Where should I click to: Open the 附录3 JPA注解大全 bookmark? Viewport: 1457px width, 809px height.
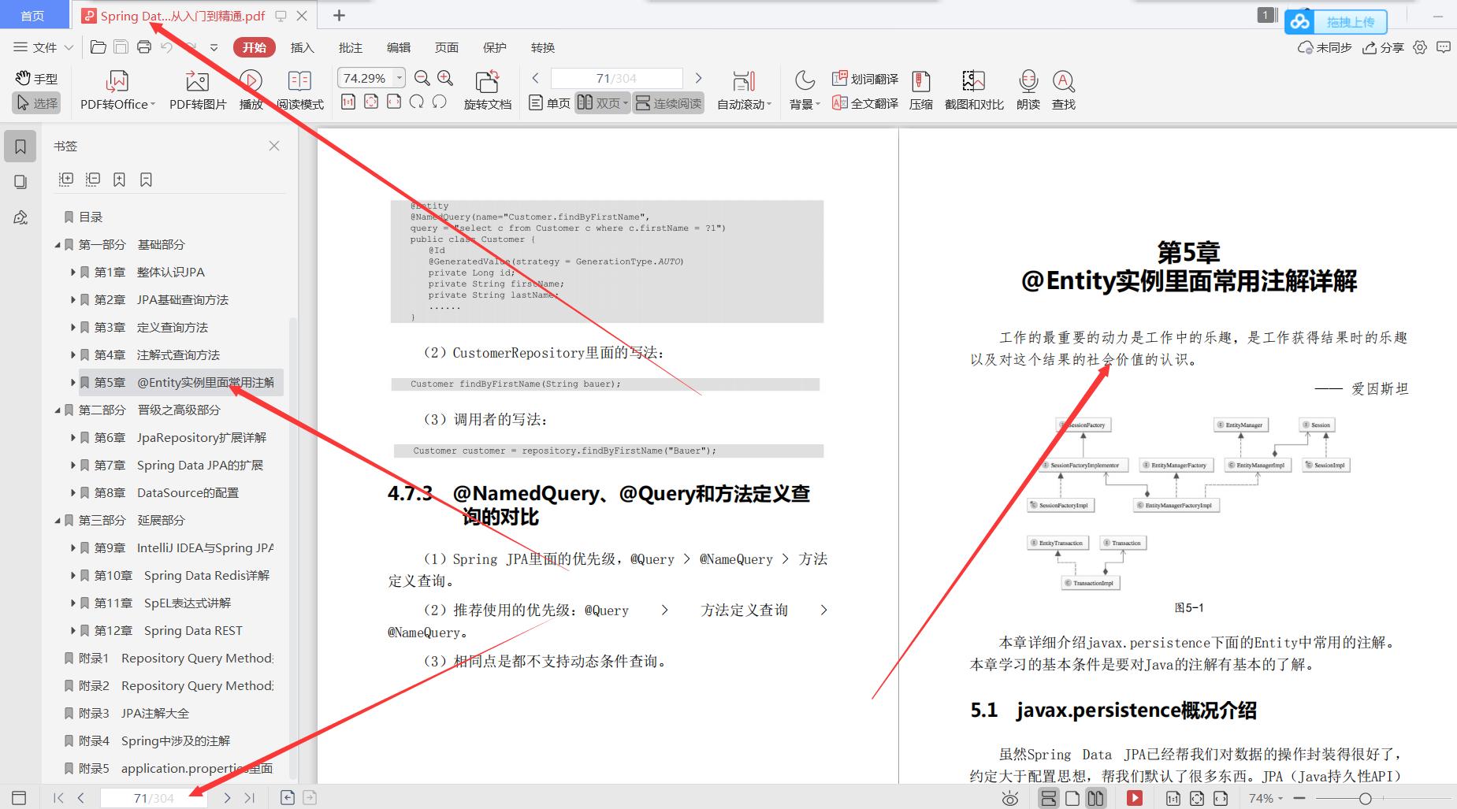(x=154, y=713)
